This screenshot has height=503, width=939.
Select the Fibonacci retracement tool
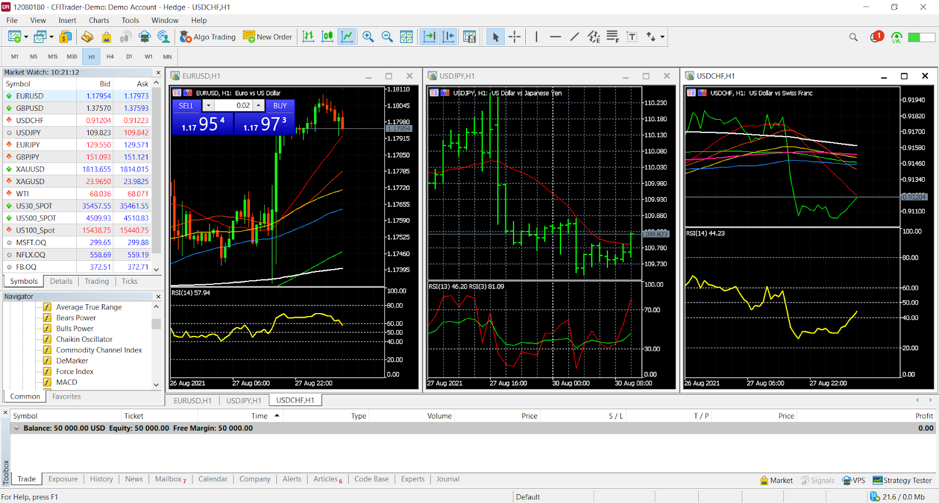tap(613, 37)
